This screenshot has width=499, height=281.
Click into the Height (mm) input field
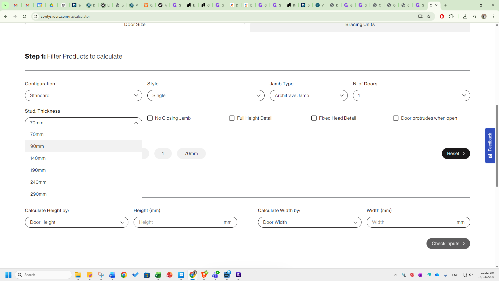tap(179, 222)
